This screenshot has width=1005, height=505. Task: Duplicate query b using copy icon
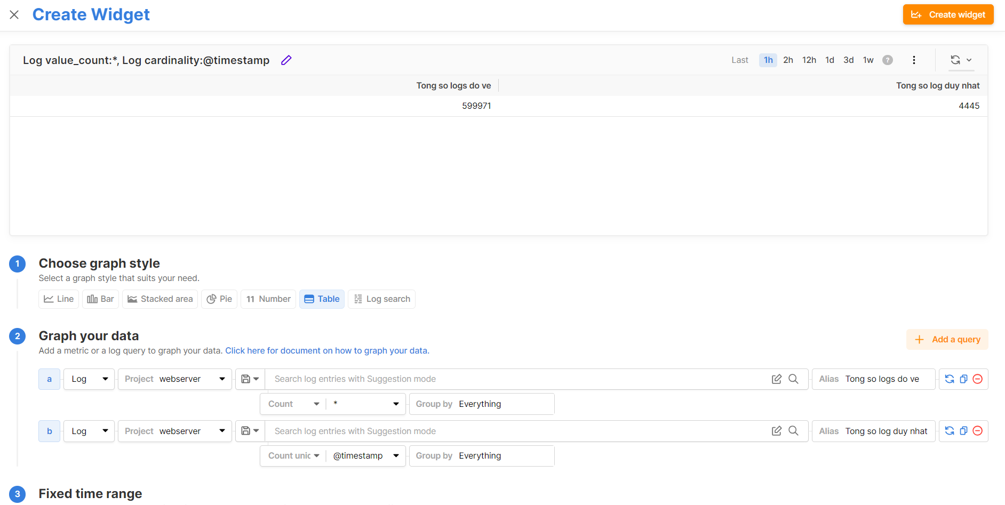[x=963, y=431]
